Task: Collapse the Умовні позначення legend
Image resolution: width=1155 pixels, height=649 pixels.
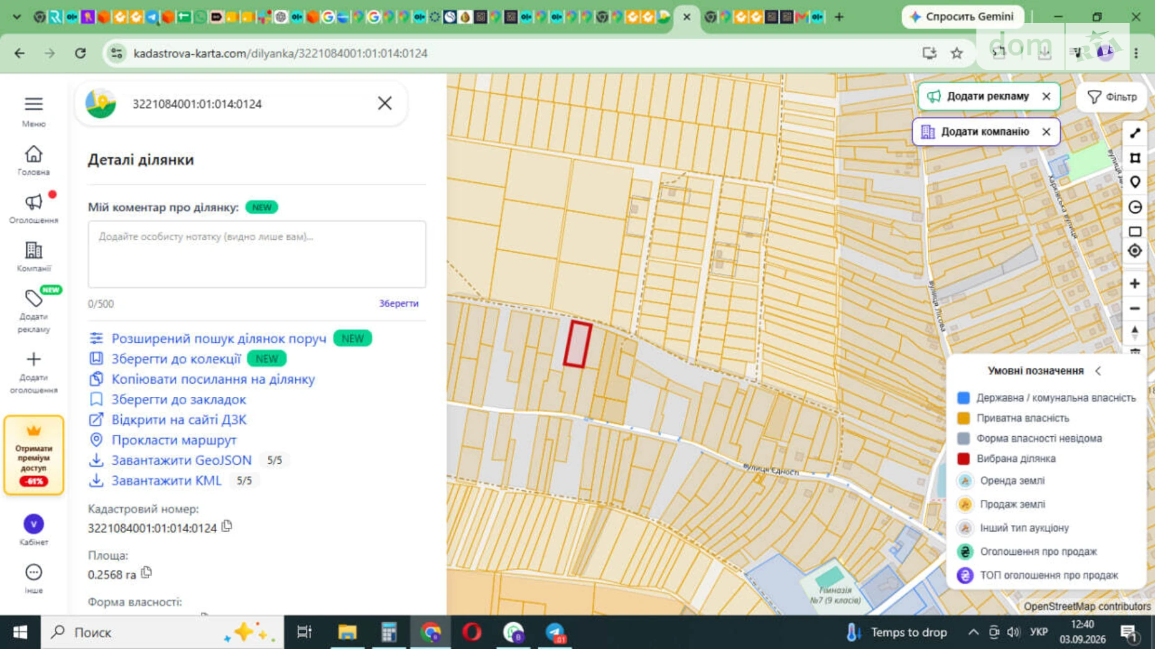Action: (1098, 371)
